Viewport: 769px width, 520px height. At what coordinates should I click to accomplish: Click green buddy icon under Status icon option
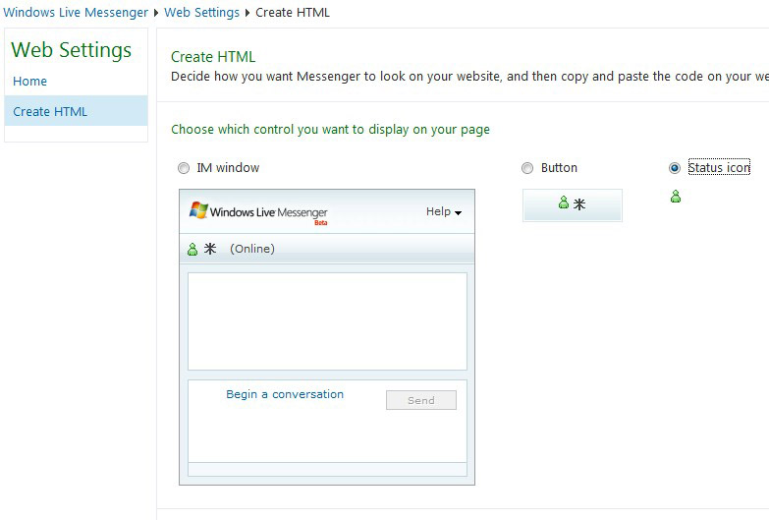tap(676, 197)
